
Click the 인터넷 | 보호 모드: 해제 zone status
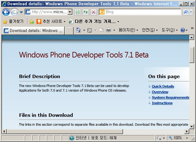(93, 138)
